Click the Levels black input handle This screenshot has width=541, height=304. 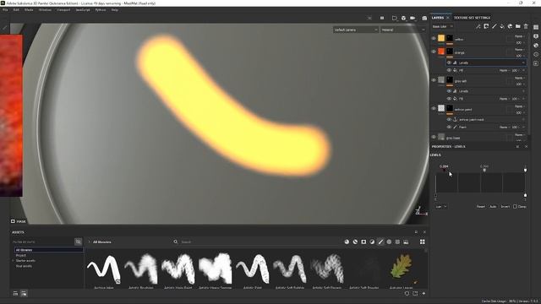pos(444,170)
